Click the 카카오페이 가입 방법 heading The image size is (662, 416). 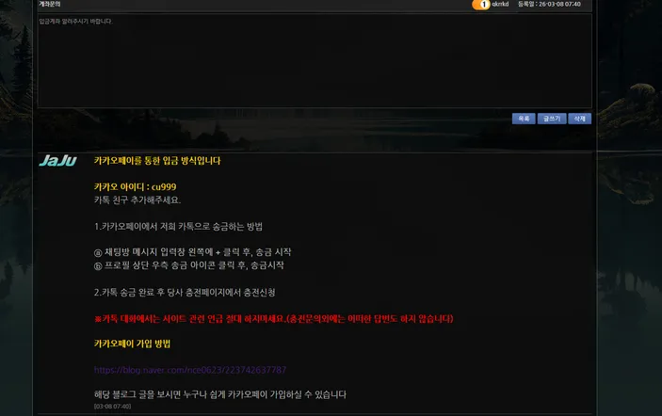(132, 344)
